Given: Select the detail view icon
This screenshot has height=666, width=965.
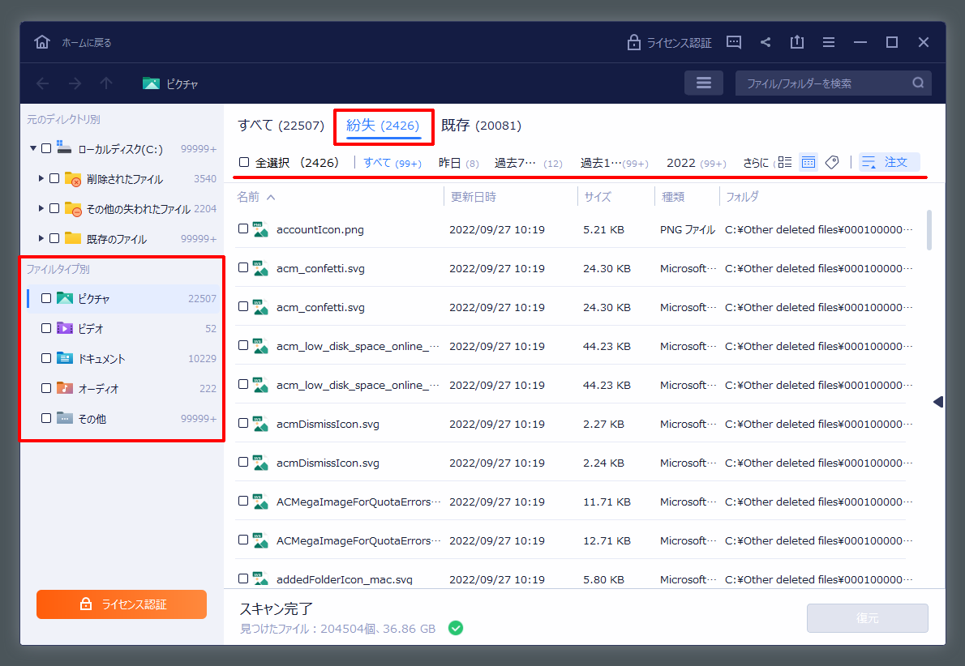Looking at the screenshot, I should point(808,162).
